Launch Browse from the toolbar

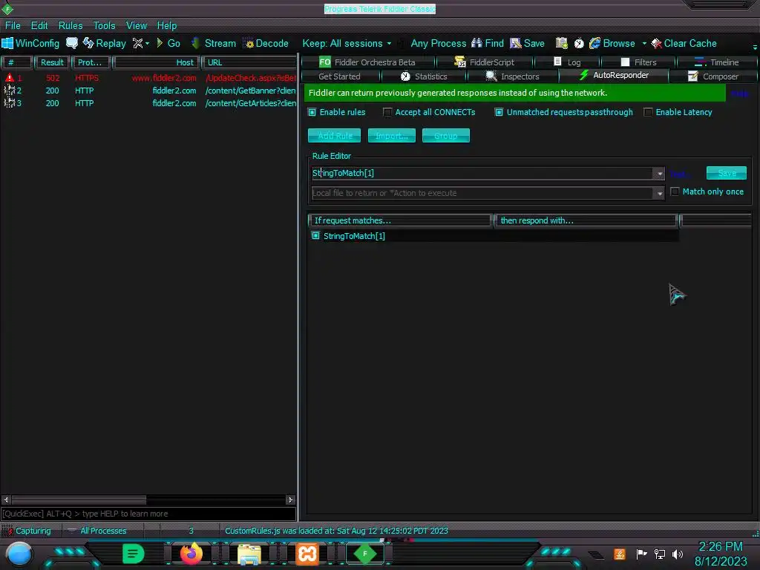[612, 44]
